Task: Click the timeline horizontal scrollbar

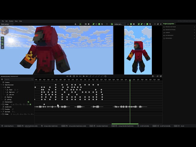Action: click(x=125, y=124)
